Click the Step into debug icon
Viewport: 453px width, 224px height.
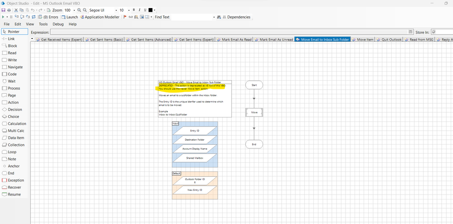click(x=16, y=17)
